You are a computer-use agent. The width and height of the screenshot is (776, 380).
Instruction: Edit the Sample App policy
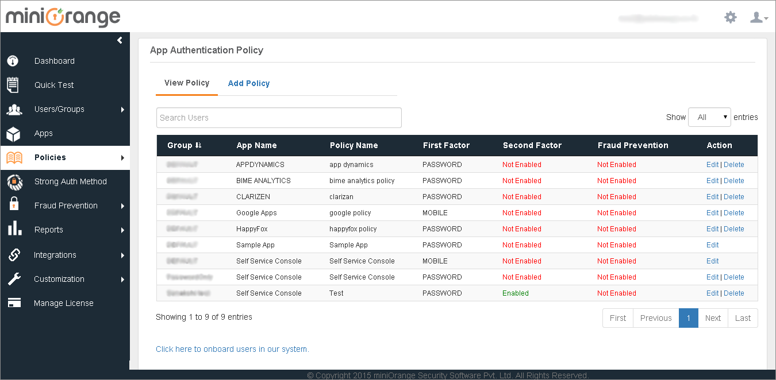(x=712, y=245)
